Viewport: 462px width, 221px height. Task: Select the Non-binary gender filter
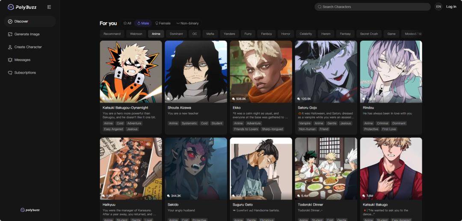[x=187, y=23]
